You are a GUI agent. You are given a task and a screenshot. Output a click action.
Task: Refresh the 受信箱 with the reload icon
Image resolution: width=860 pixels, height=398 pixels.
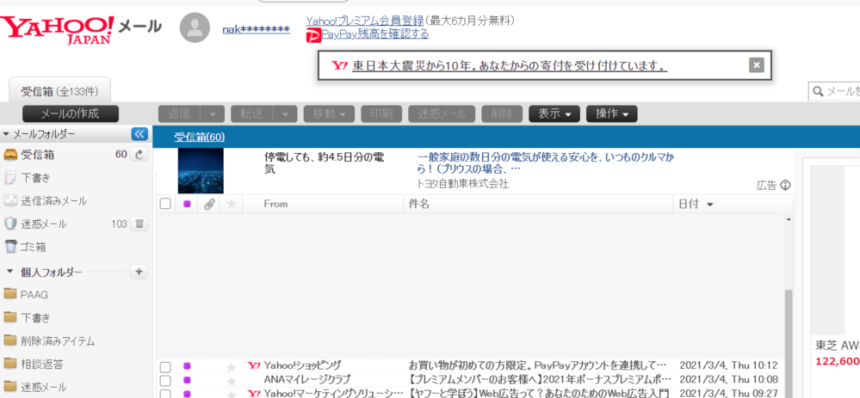click(x=139, y=155)
